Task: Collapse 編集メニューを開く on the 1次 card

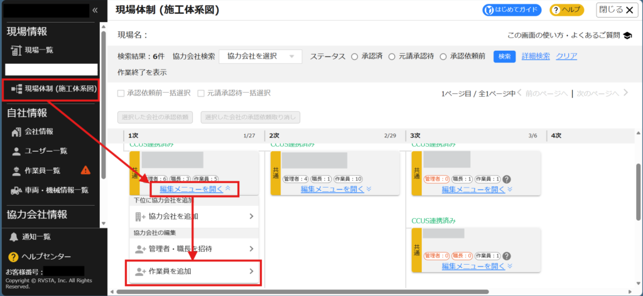Action: (196, 189)
